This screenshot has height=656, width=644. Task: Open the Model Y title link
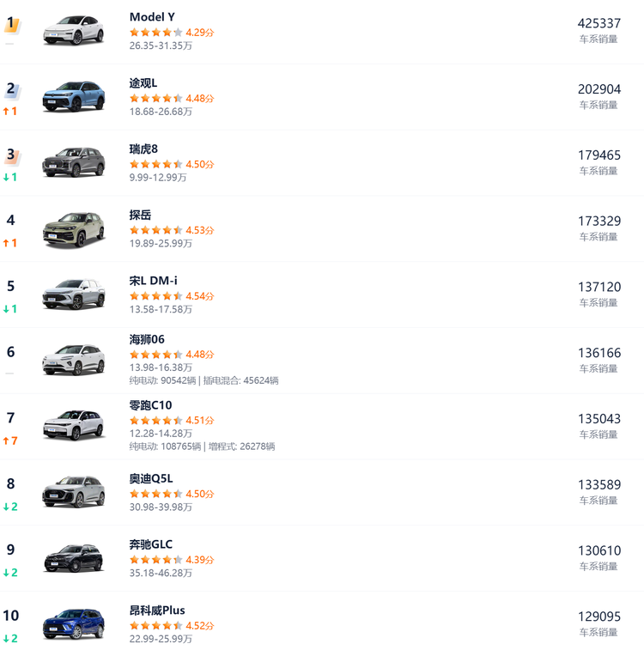152,17
